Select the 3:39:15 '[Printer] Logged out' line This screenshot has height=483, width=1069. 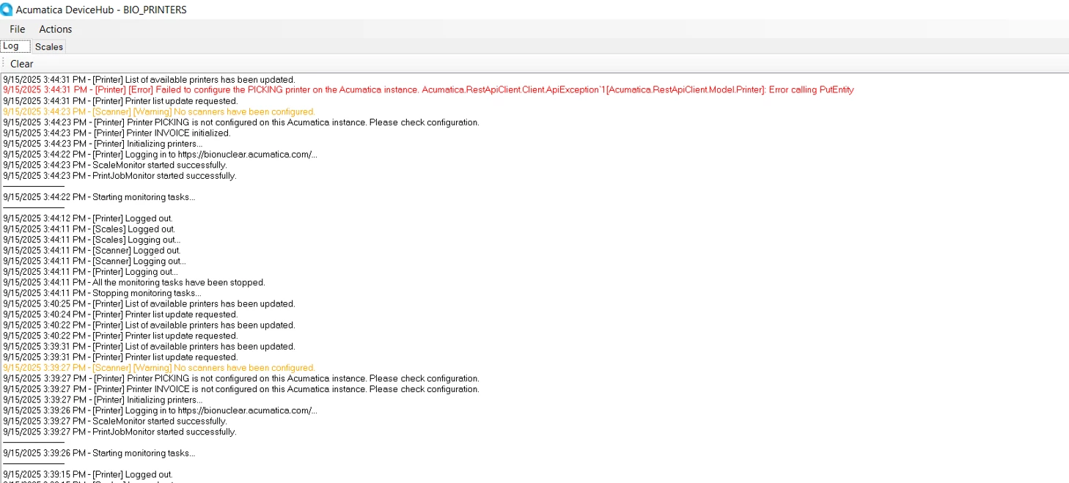(x=88, y=475)
